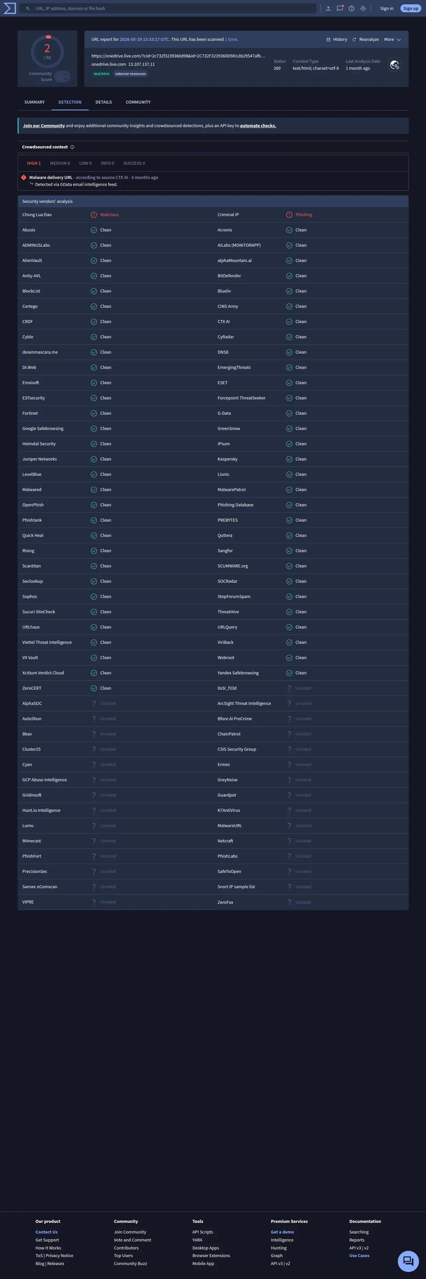Image resolution: width=426 pixels, height=1279 pixels.
Task: Click the search magnifier icon
Action: [28, 8]
